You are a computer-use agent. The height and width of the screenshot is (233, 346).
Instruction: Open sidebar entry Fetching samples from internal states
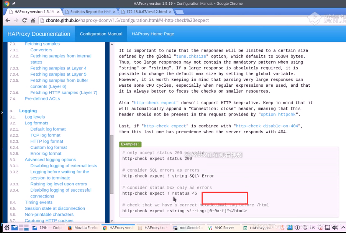coord(61,59)
